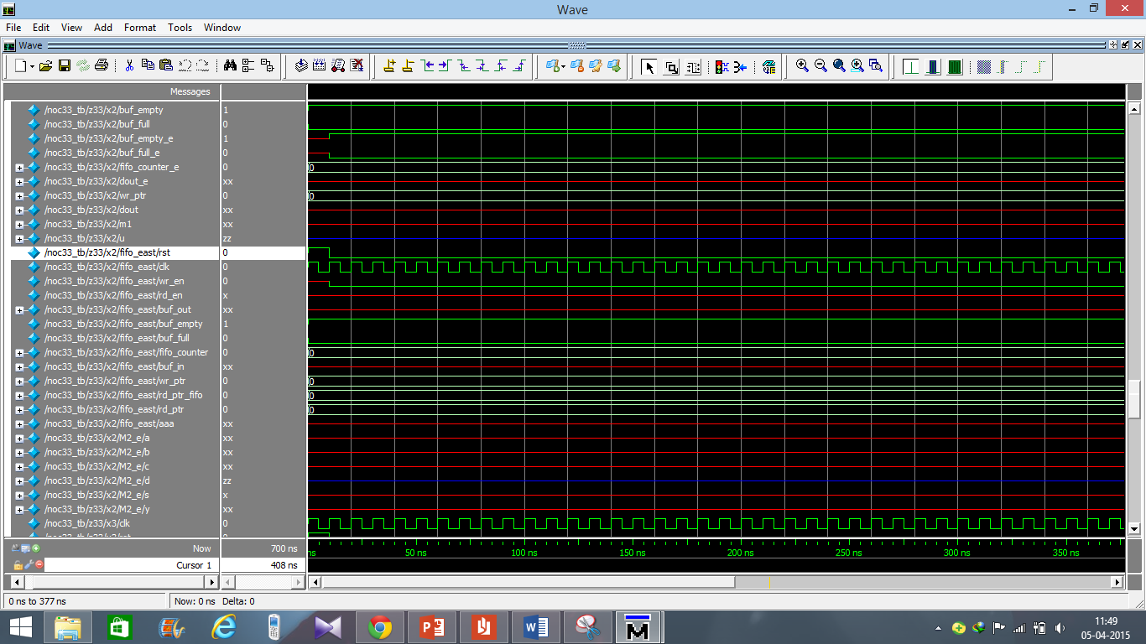Expand the fifo_east/rd_ptr_fifo signal
The image size is (1146, 644).
click(19, 395)
